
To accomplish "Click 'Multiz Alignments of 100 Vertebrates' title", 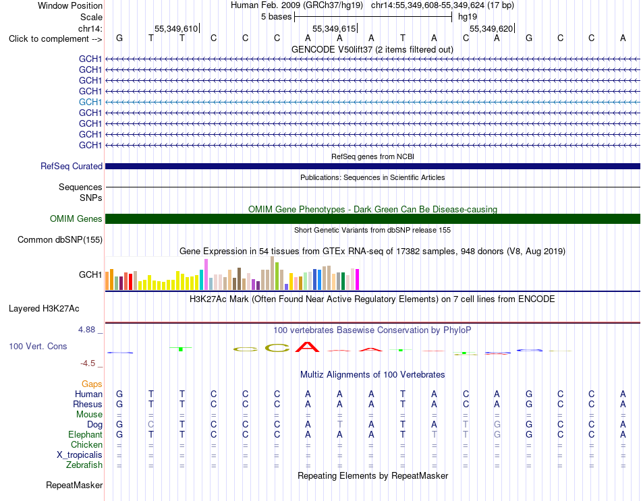I will 372,375.
